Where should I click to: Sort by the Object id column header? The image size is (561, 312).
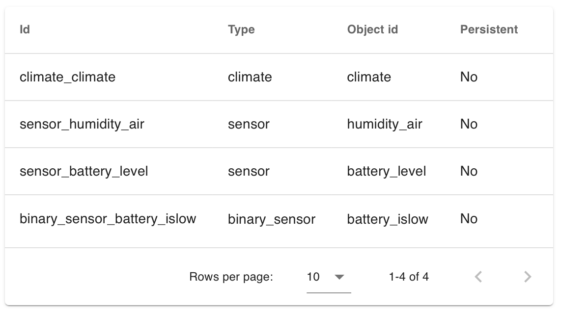(372, 29)
